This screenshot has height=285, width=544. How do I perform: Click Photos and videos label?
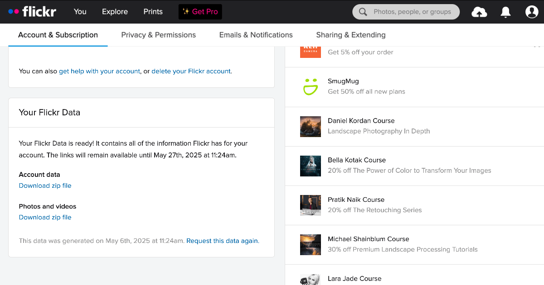pos(48,206)
